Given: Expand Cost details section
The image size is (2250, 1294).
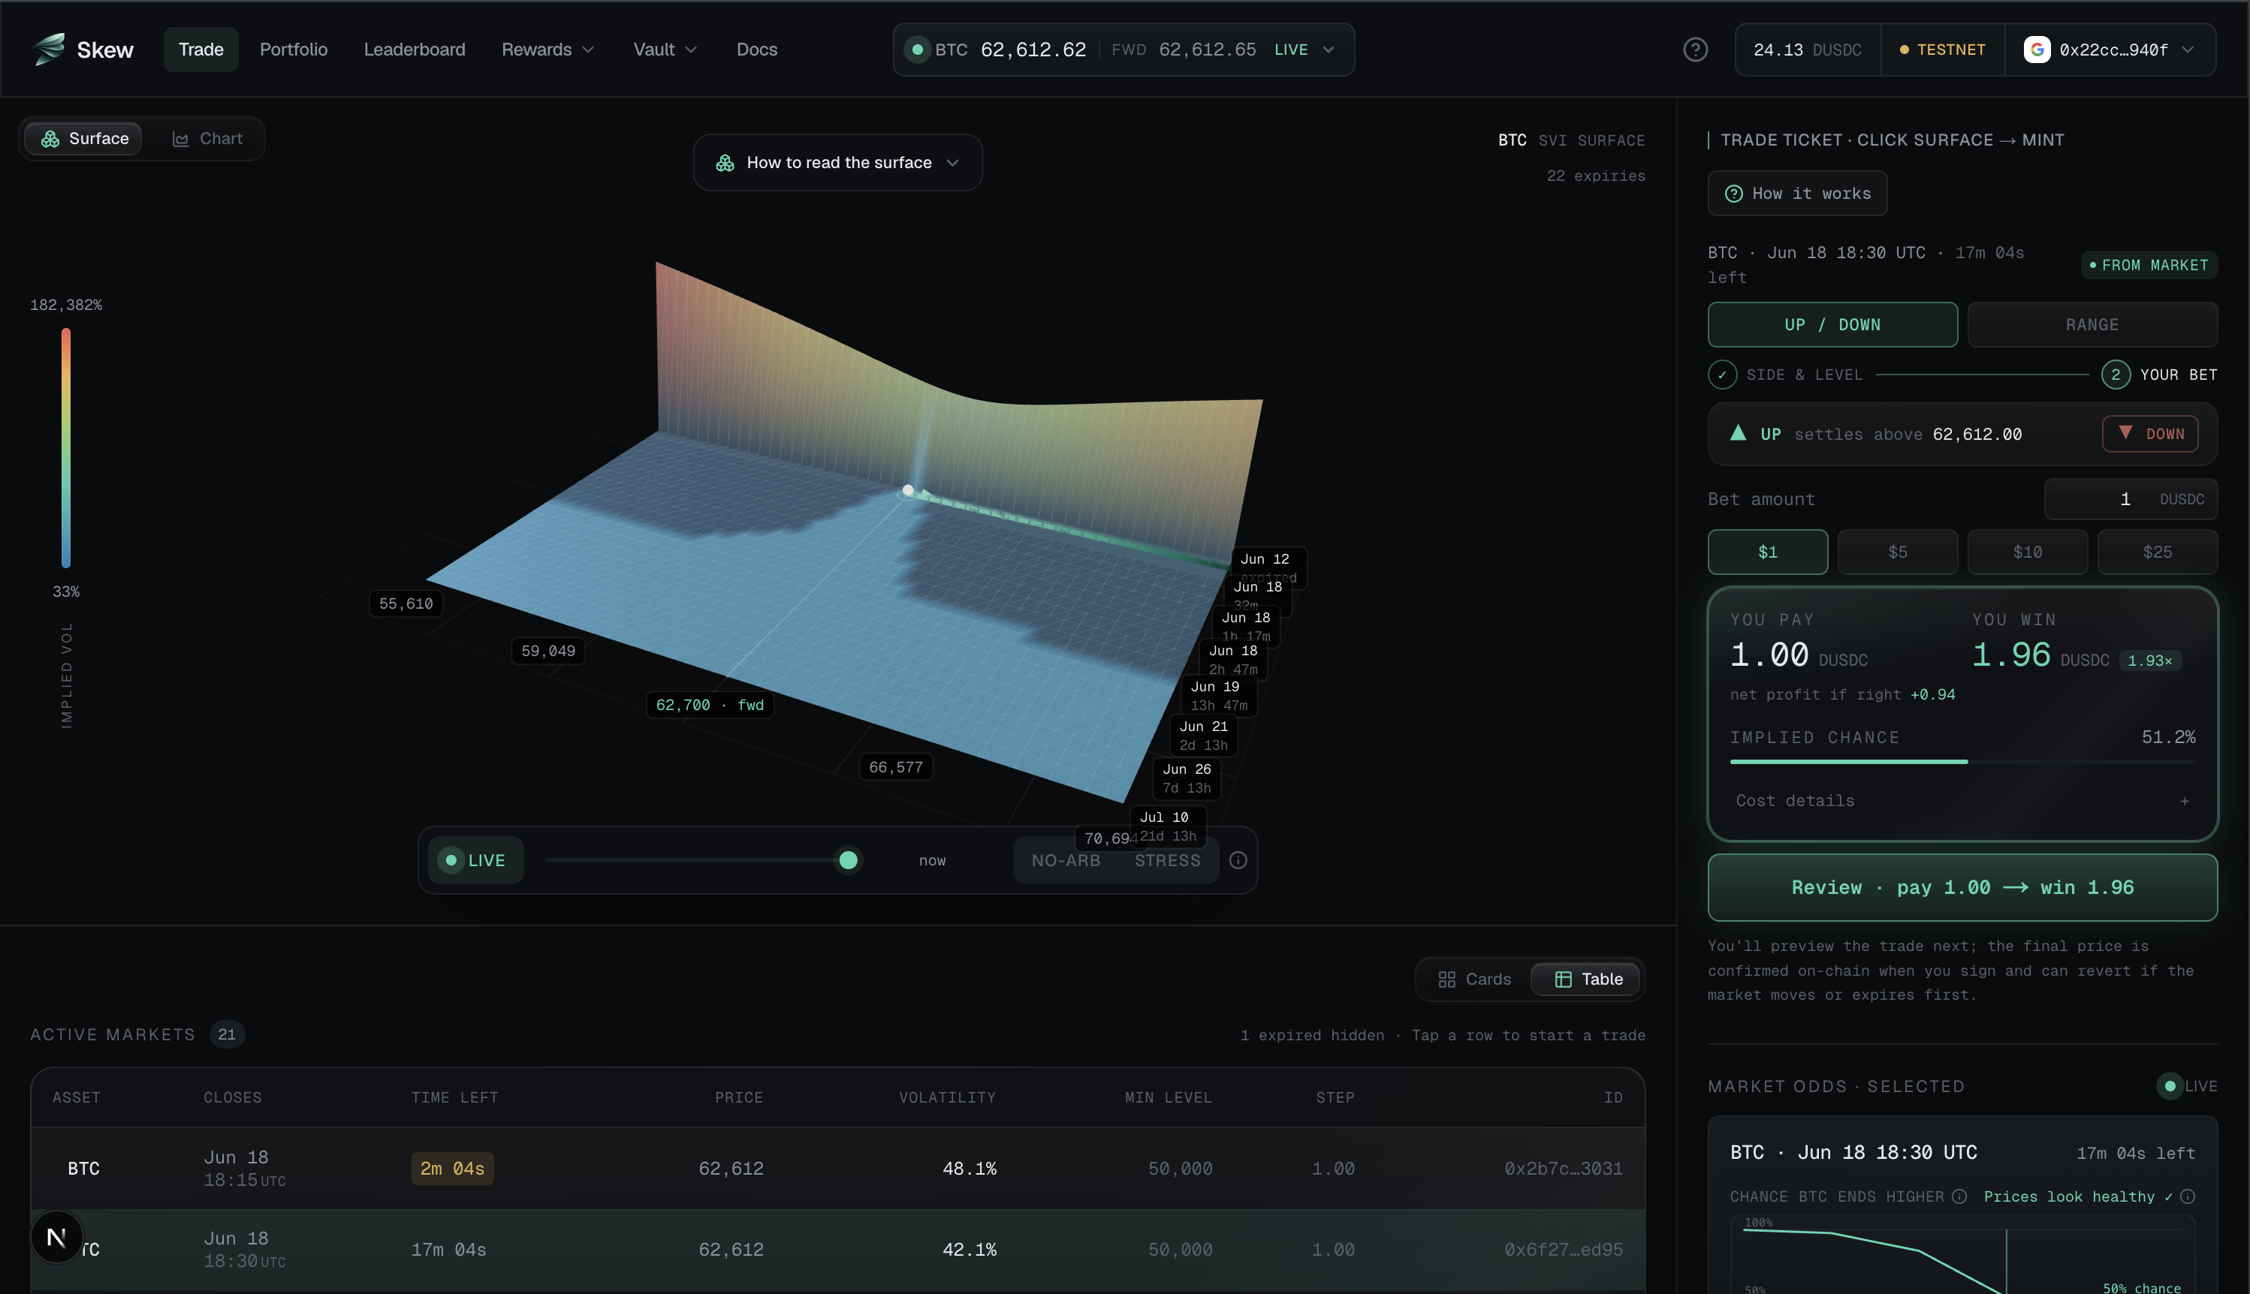Looking at the screenshot, I should point(1962,801).
